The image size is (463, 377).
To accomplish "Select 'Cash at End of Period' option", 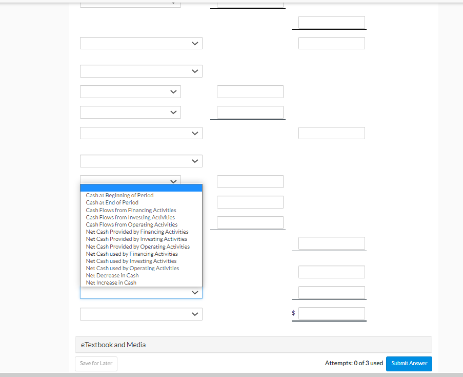I will tap(141, 202).
